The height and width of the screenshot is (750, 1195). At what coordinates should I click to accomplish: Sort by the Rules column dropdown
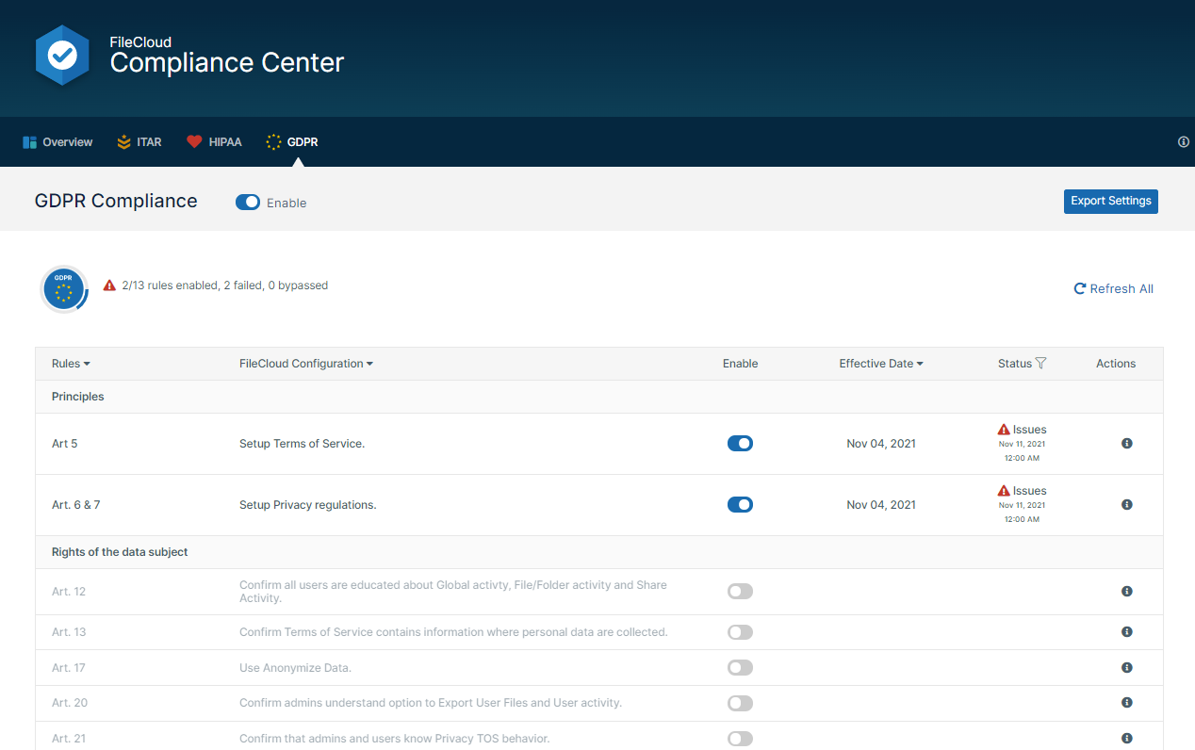71,364
